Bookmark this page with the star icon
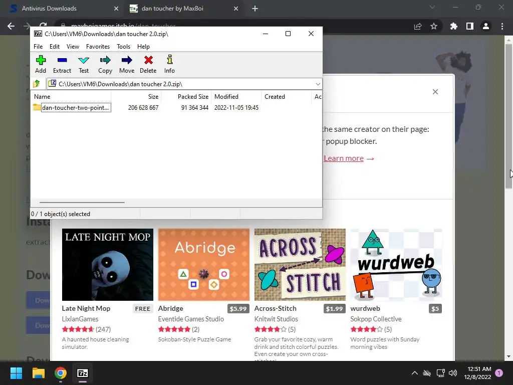The height and width of the screenshot is (385, 513). 434,26
